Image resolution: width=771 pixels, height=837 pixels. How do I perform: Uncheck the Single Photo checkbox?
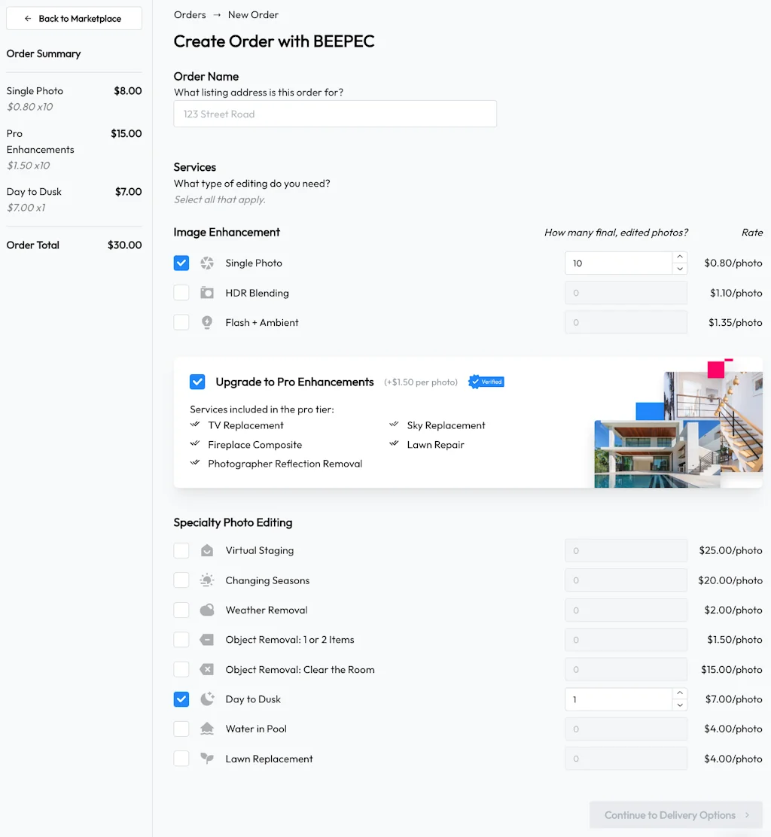click(181, 263)
